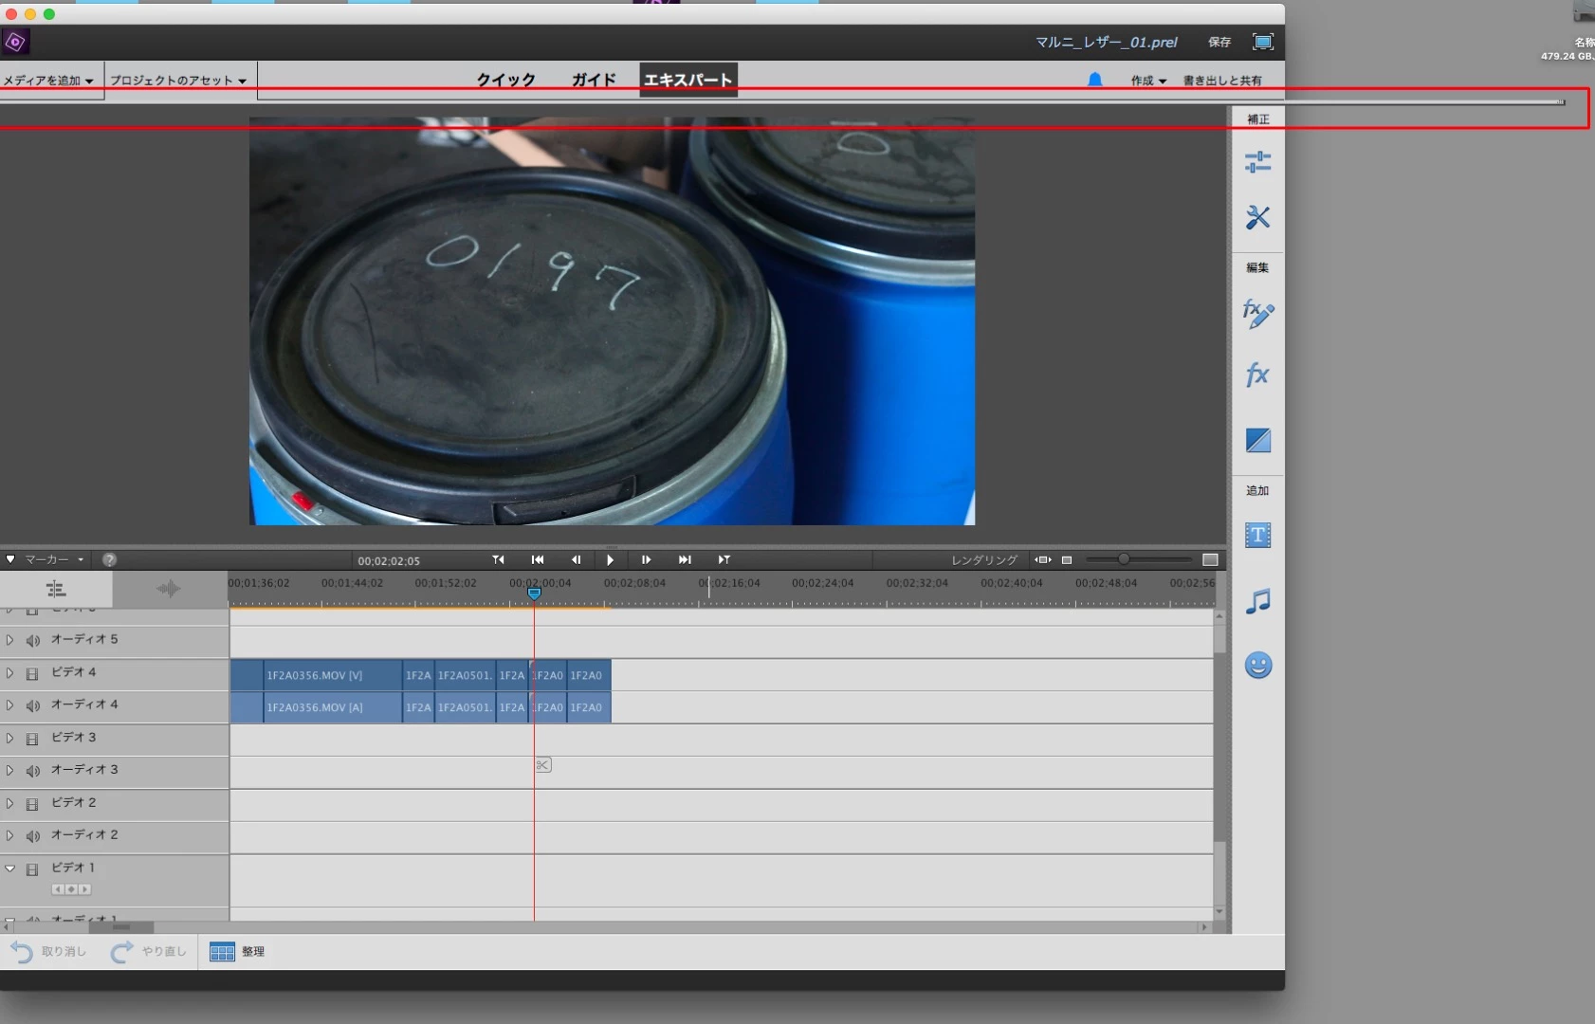Click the help question mark icon

109,560
